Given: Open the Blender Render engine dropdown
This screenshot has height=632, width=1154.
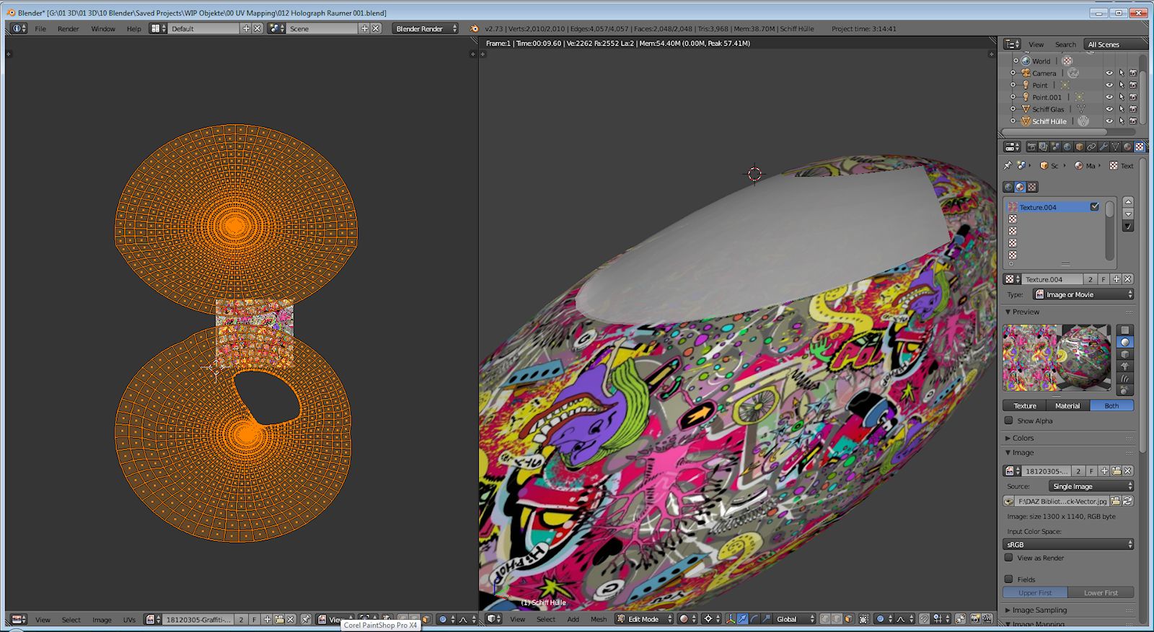Looking at the screenshot, I should click(x=426, y=29).
